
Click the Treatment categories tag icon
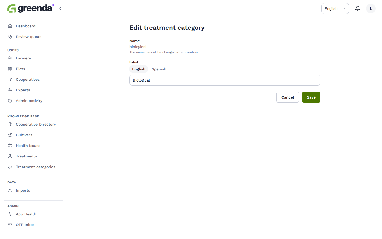click(x=10, y=167)
